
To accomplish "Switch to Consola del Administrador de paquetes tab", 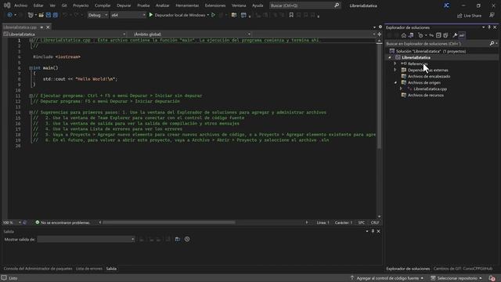I will [38, 269].
